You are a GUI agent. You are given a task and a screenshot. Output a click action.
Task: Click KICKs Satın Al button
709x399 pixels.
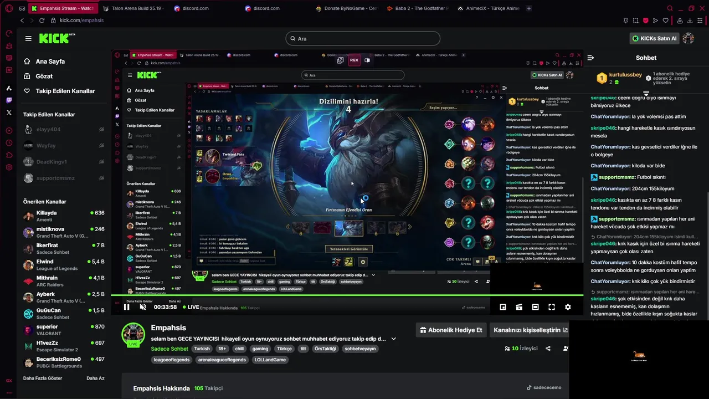pos(655,38)
